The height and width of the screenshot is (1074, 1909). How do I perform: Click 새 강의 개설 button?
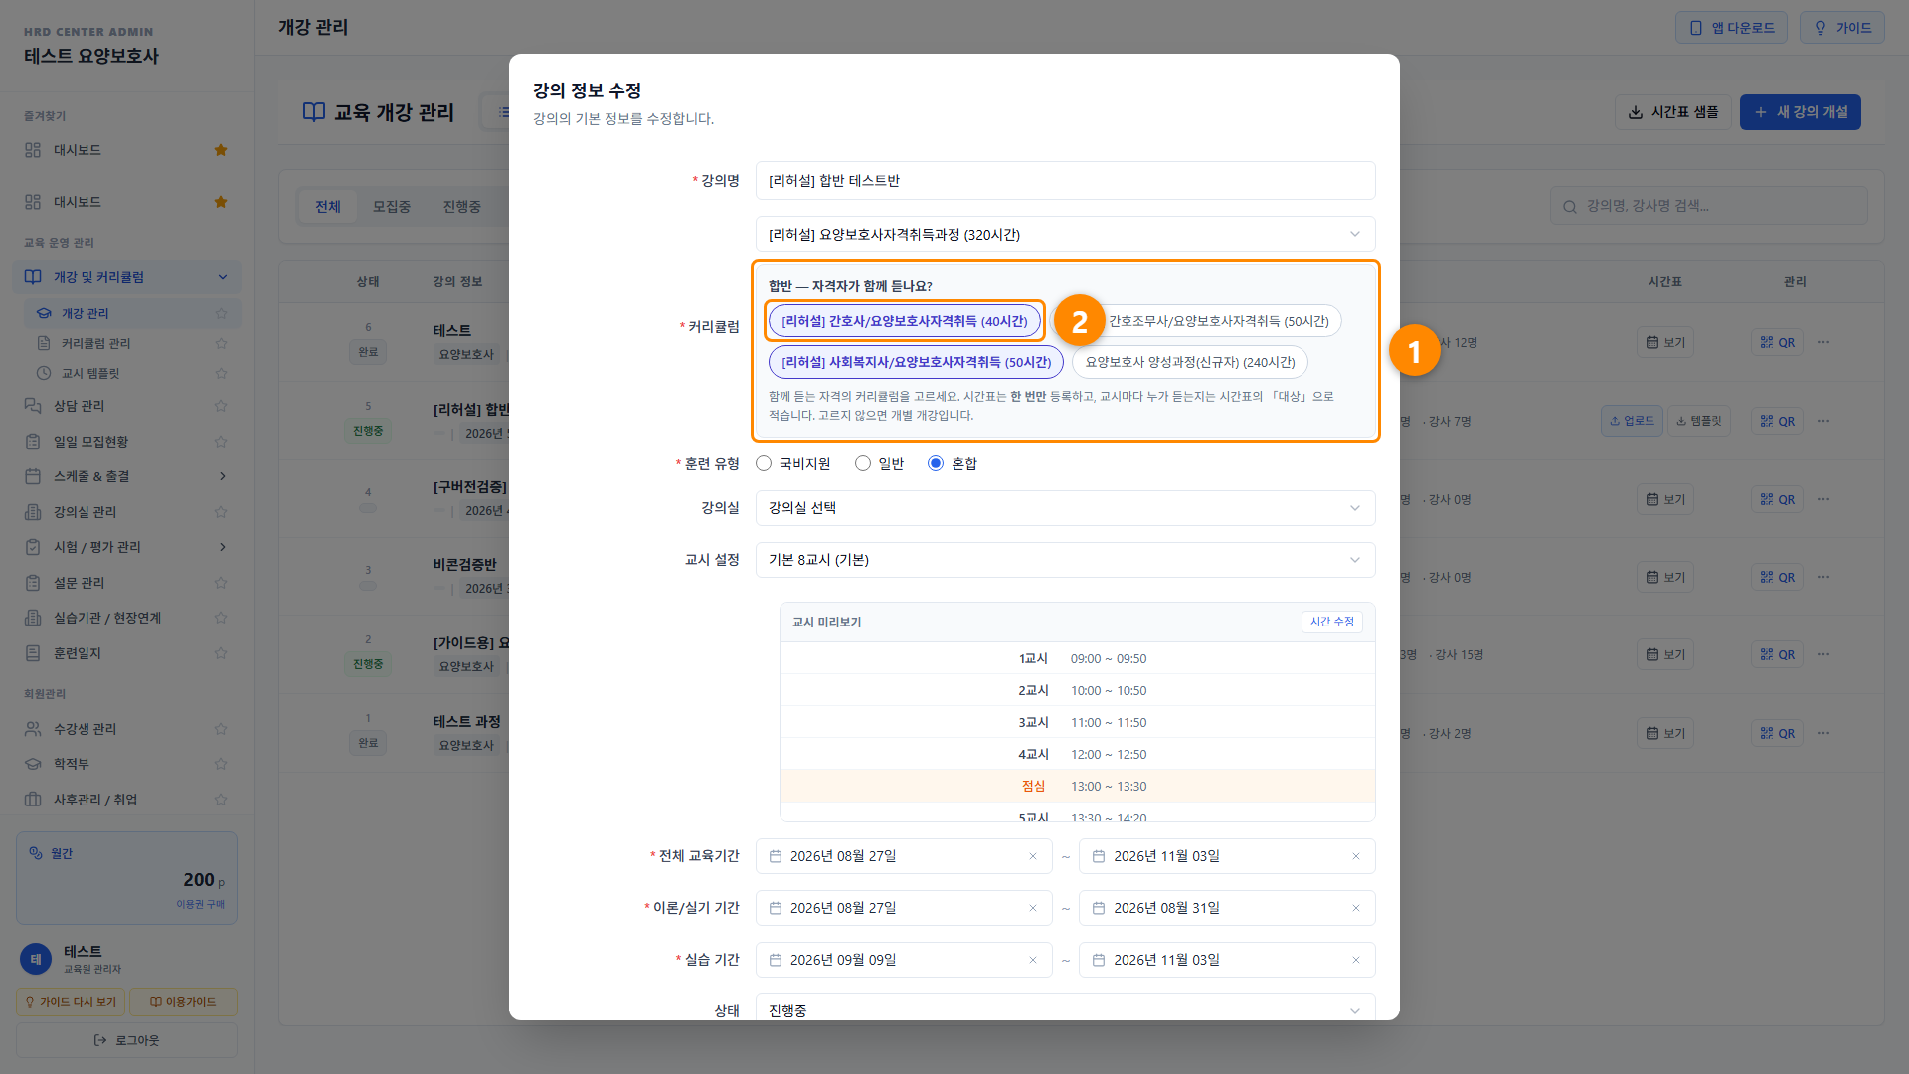pos(1800,112)
